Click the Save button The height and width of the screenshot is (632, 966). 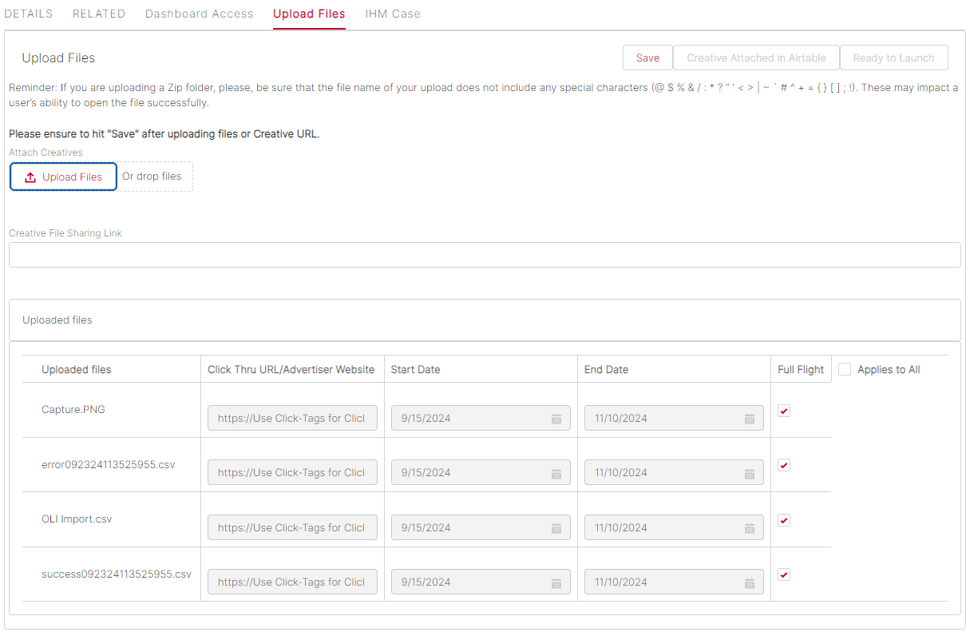(647, 58)
